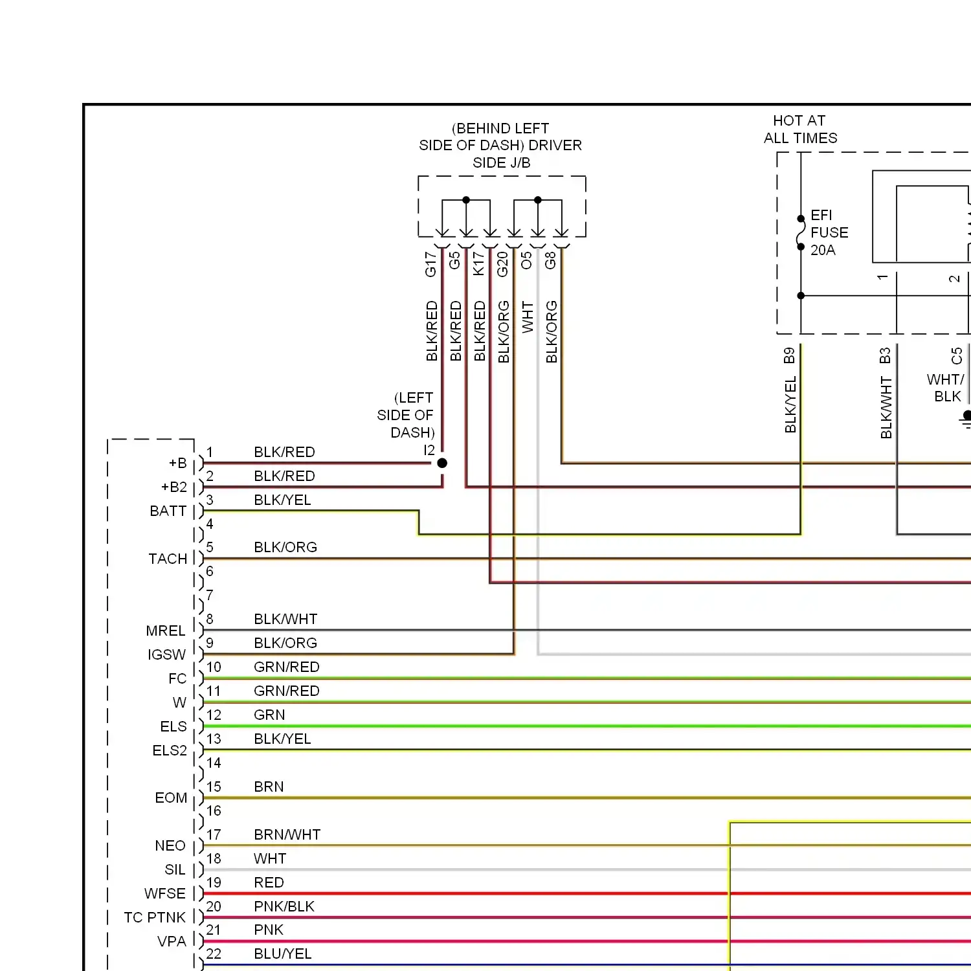The height and width of the screenshot is (971, 971).
Task: Click connector label G8
Action: 551,260
